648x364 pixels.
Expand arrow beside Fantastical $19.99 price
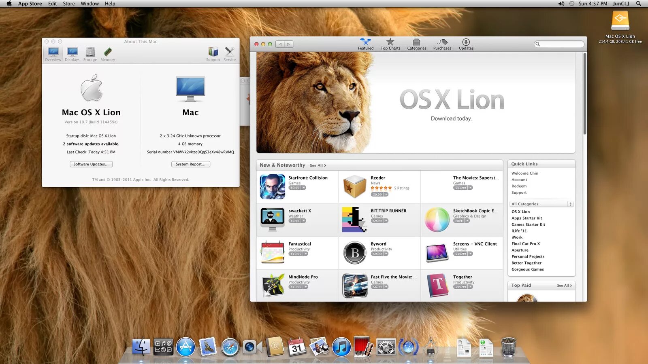[305, 254]
